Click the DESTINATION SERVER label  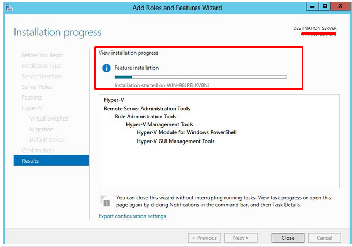(x=315, y=28)
